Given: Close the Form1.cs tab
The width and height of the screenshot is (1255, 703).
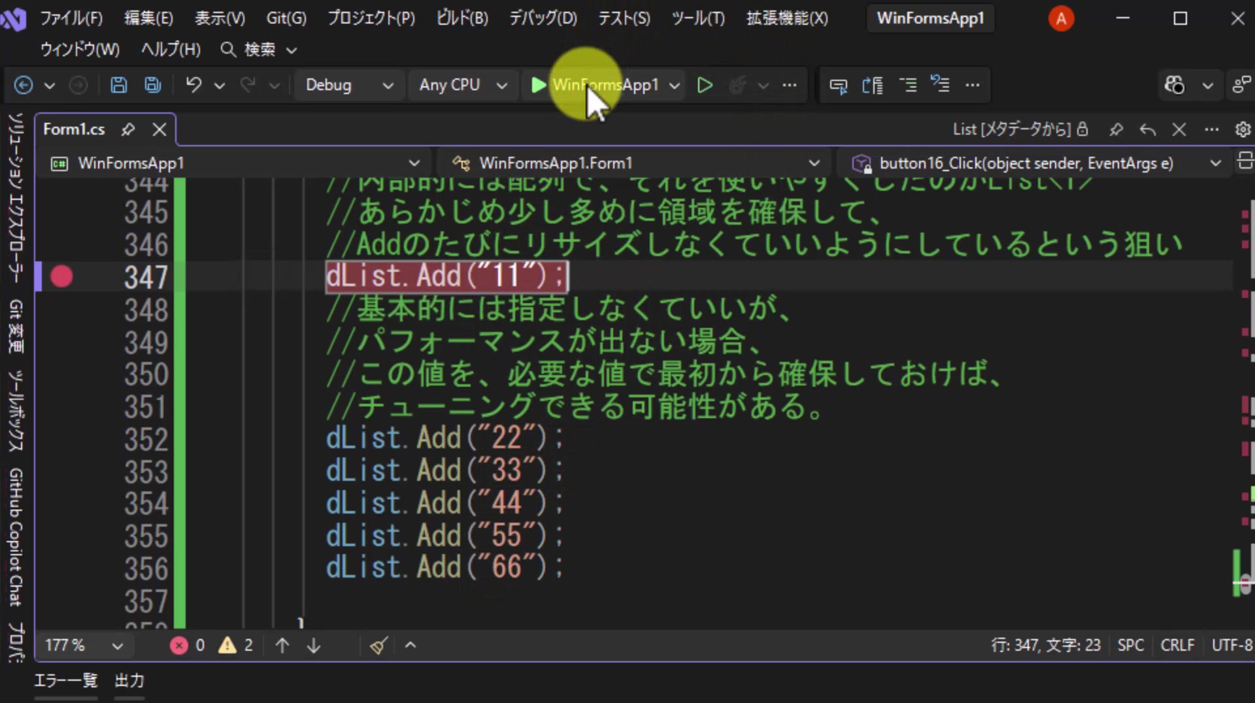Looking at the screenshot, I should coord(159,129).
